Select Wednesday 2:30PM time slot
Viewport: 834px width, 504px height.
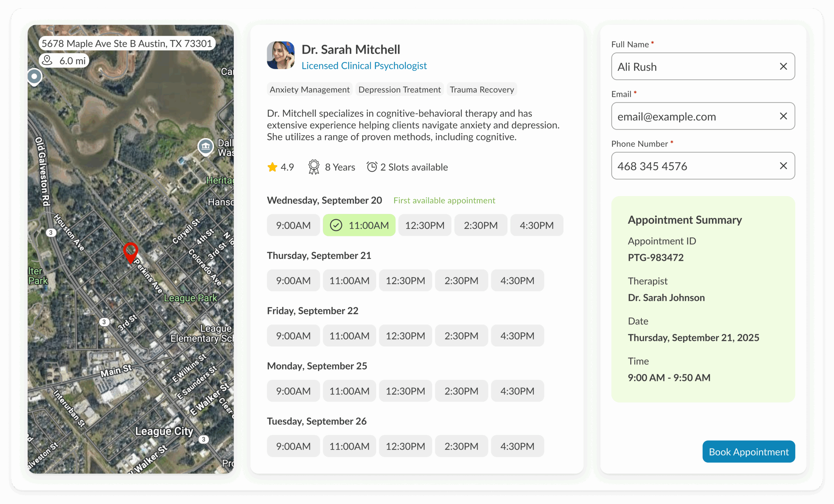click(x=481, y=225)
